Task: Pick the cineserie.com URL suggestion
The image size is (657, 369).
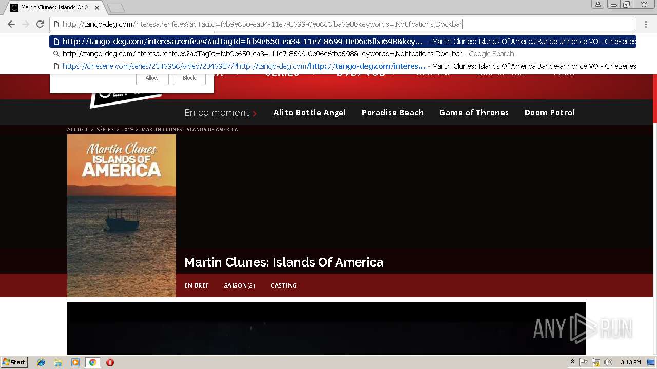Action: [343, 66]
